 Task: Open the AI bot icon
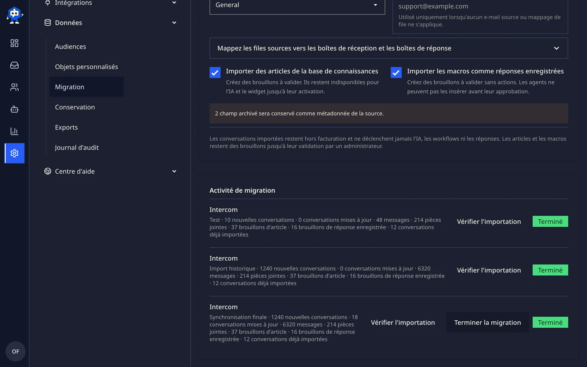tap(15, 109)
